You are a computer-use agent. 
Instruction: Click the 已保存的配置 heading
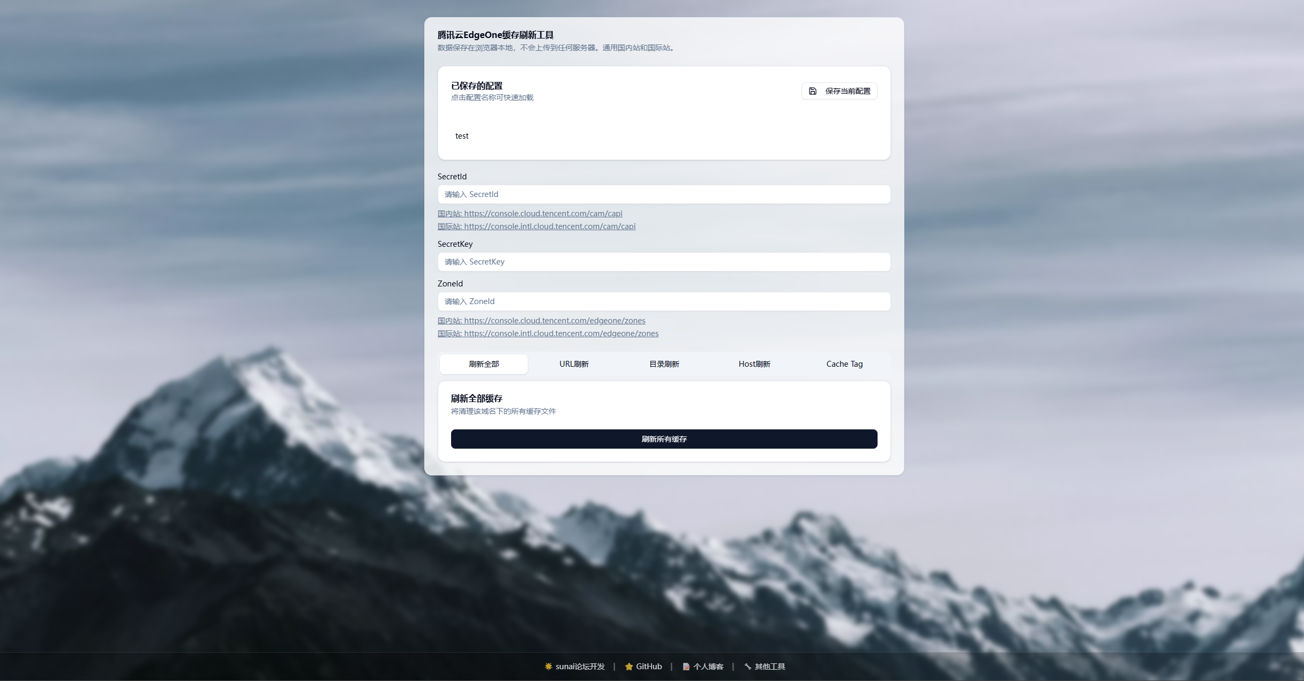(477, 86)
